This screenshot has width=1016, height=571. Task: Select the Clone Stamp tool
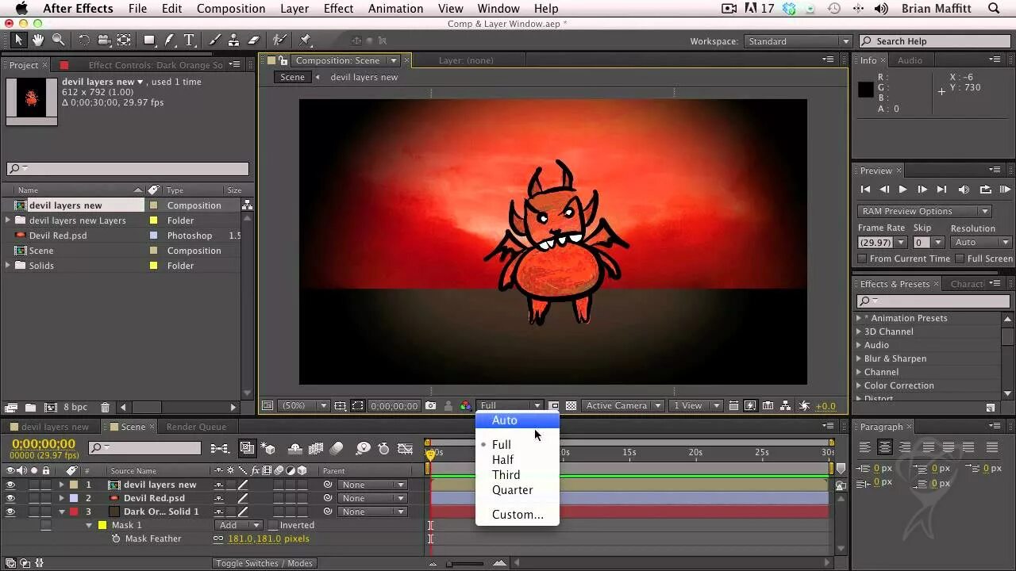pyautogui.click(x=233, y=40)
